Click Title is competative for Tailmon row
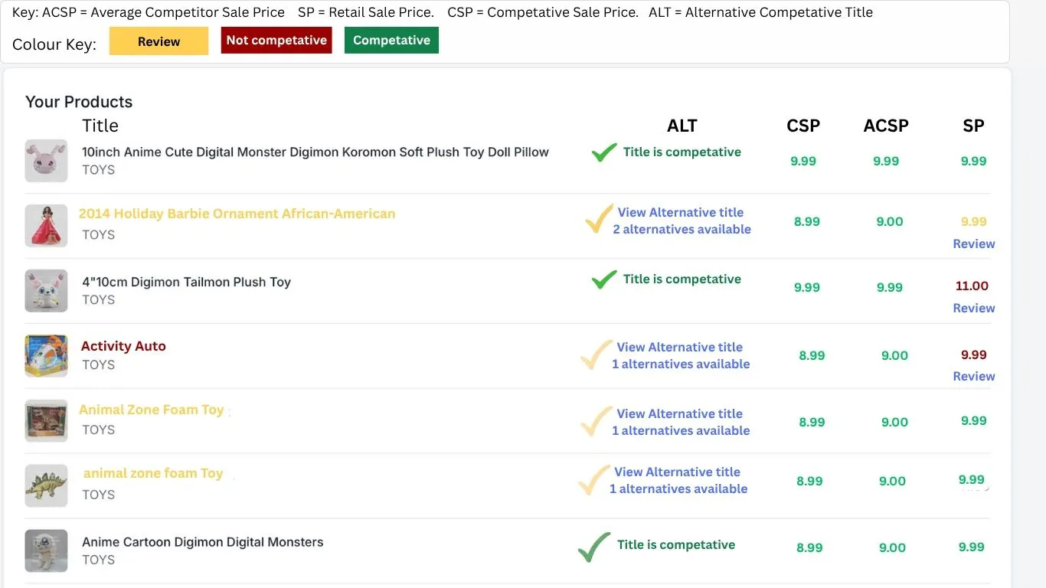Viewport: 1046px width, 588px height. [682, 279]
